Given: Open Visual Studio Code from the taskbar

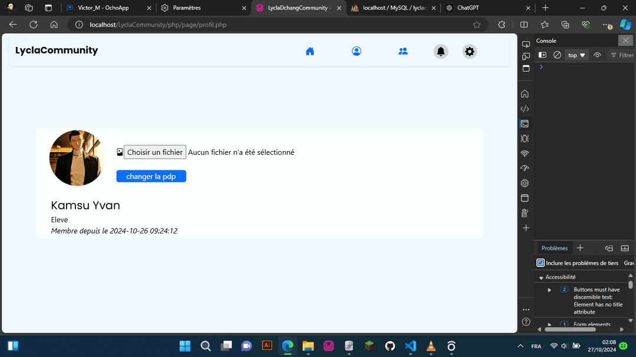Looking at the screenshot, I should (x=410, y=346).
